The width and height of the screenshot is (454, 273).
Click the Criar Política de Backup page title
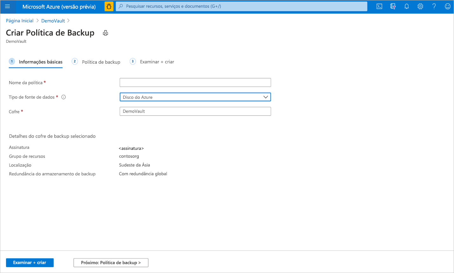[x=50, y=33]
